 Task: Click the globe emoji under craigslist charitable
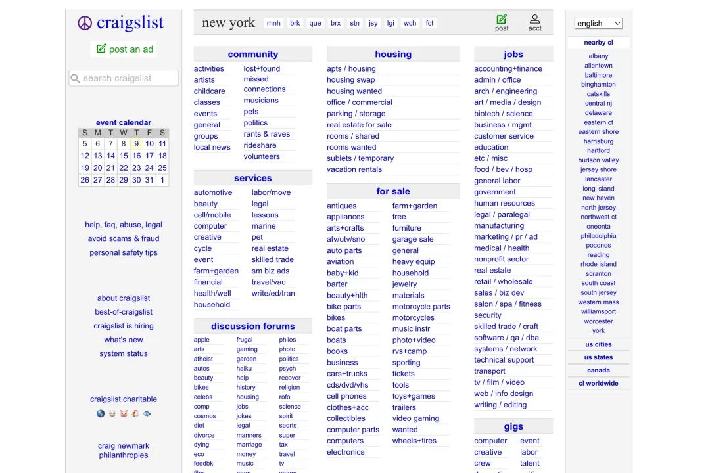pyautogui.click(x=101, y=413)
